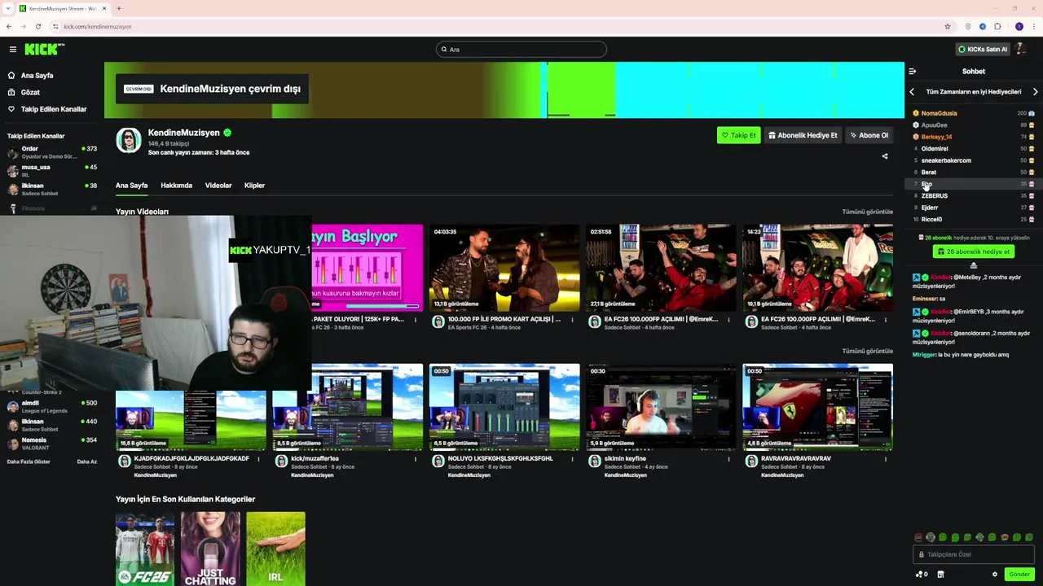The height and width of the screenshot is (586, 1043).
Task: Open the 14:23 video thumbnail
Action: 817,269
